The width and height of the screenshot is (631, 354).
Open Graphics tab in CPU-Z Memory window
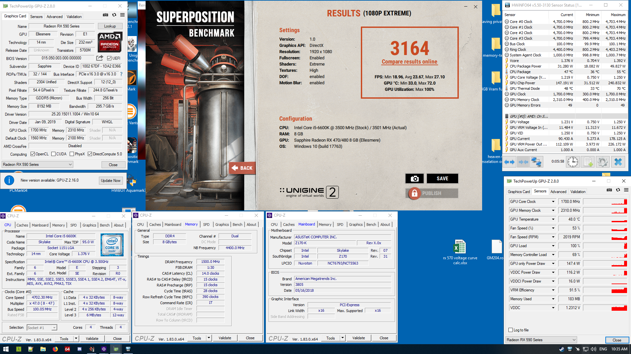[x=222, y=225]
